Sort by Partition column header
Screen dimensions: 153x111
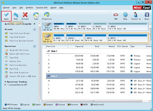(x=57, y=47)
